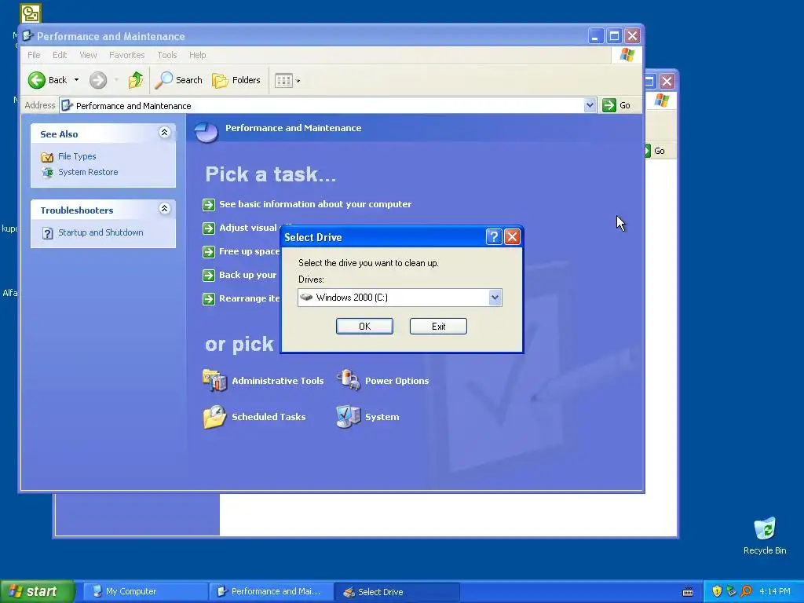The width and height of the screenshot is (804, 603).
Task: Click arrow icon beside Back up your data
Action: (x=209, y=276)
